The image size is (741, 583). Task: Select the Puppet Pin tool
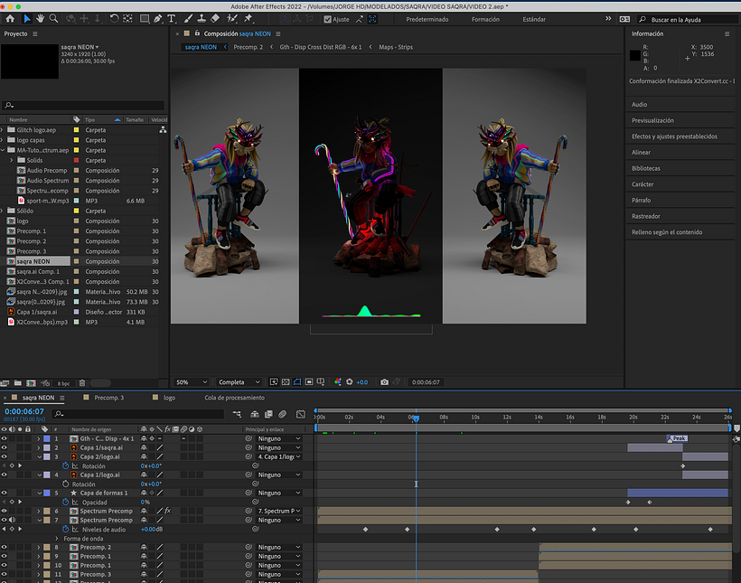(x=249, y=18)
